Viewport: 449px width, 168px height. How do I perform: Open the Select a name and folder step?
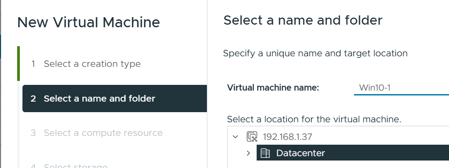114,99
